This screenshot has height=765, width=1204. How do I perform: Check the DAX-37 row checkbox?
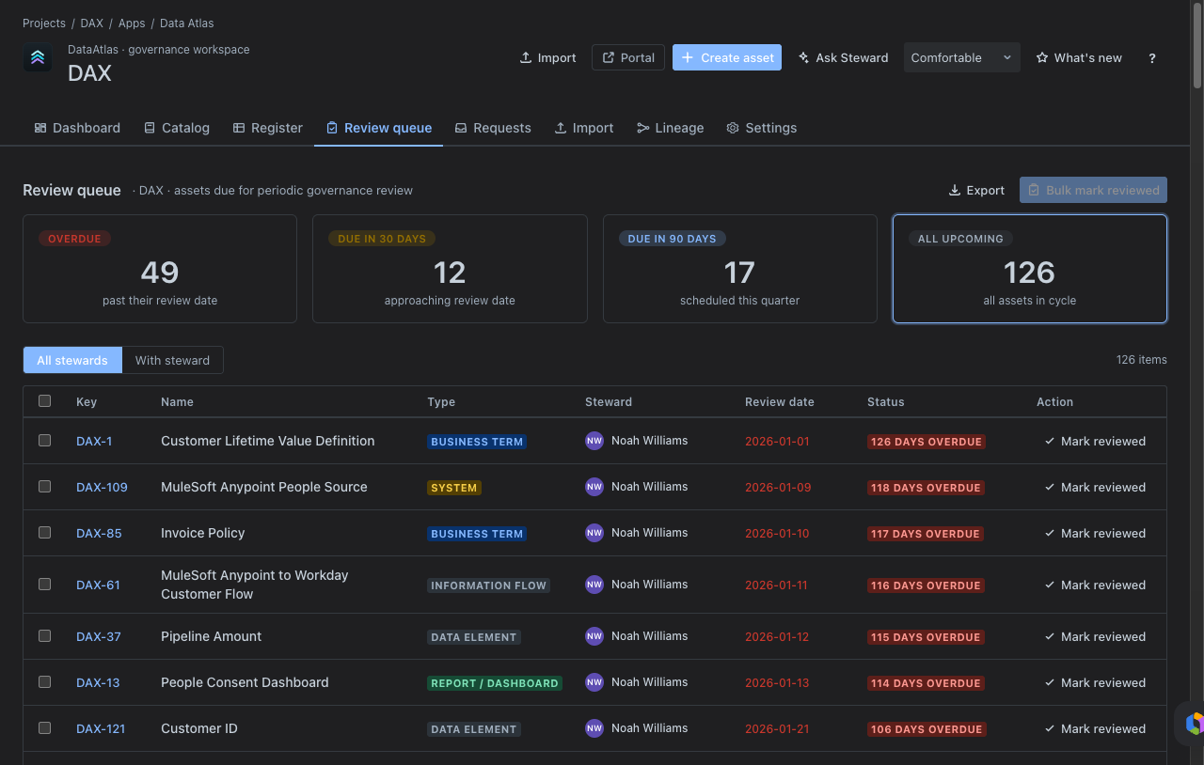[x=44, y=635]
